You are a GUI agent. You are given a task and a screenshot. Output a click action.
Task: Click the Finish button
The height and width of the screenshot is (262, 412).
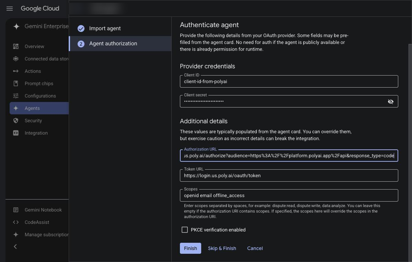pyautogui.click(x=191, y=248)
